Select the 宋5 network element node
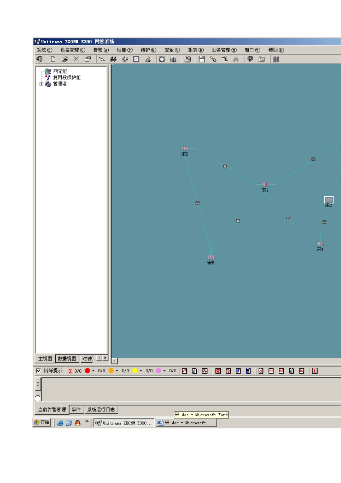Viewport: 341px width, 483px height. (x=185, y=148)
